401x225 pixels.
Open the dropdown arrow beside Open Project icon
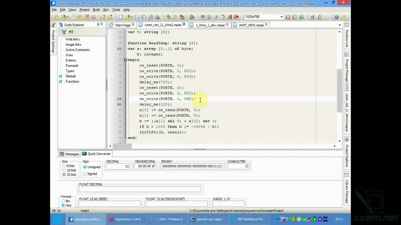68,17
